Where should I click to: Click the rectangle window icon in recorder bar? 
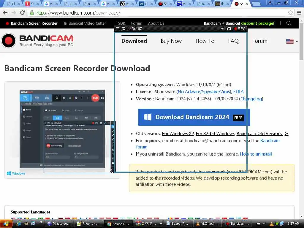(x=118, y=29)
